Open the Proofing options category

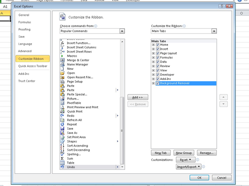tap(24, 29)
